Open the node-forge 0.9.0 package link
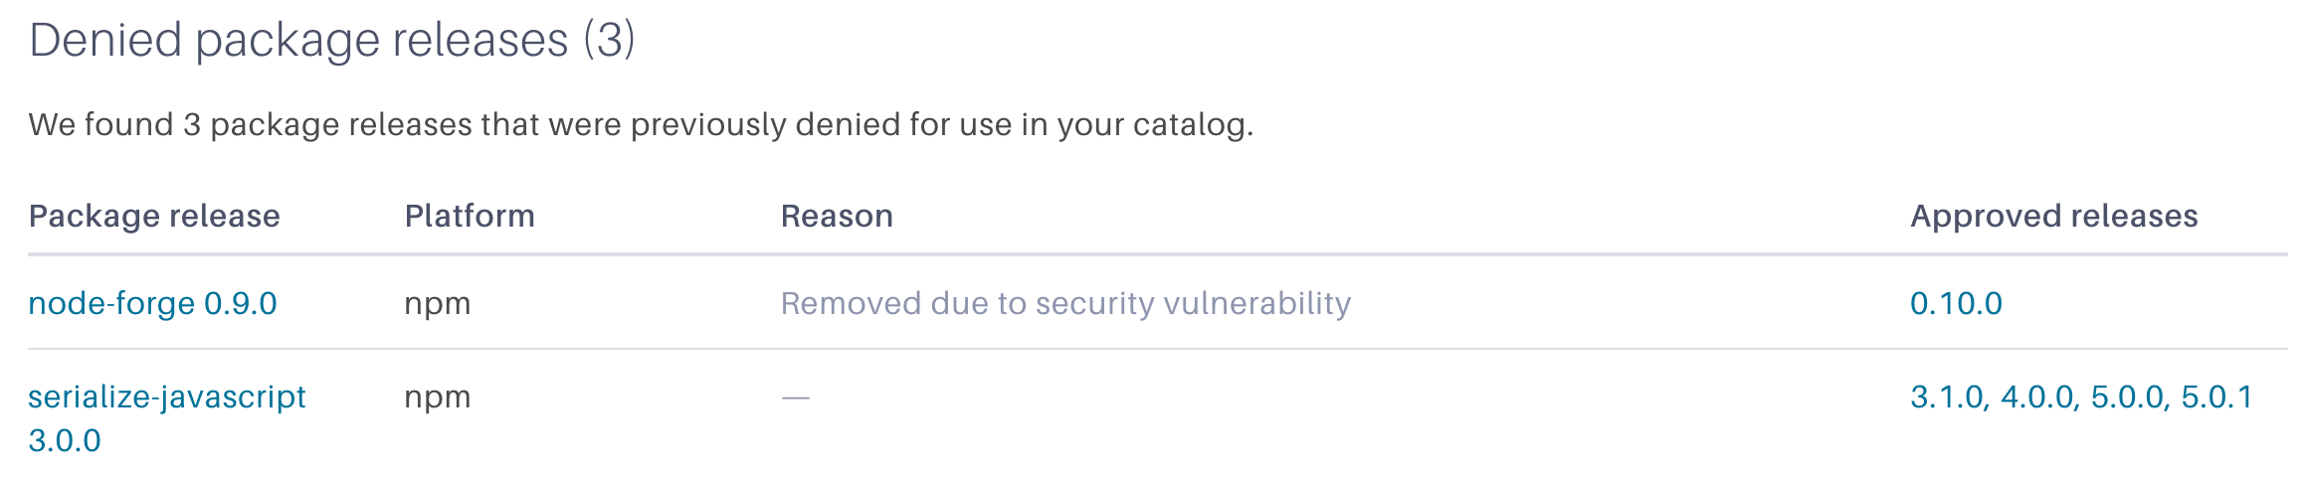Screen dimensions: 2302x477 (x=152, y=303)
